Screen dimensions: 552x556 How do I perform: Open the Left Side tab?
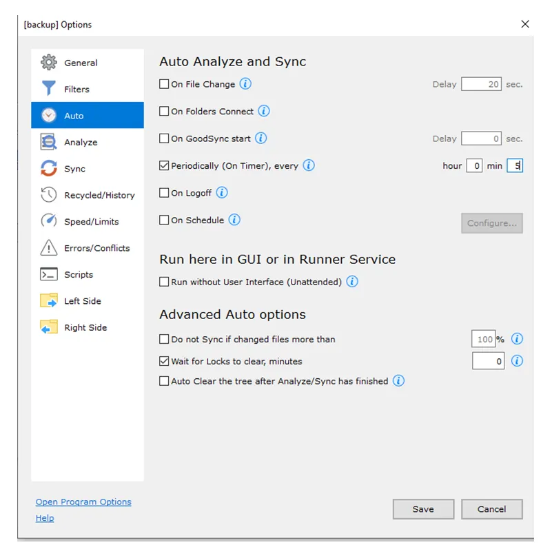pos(88,300)
